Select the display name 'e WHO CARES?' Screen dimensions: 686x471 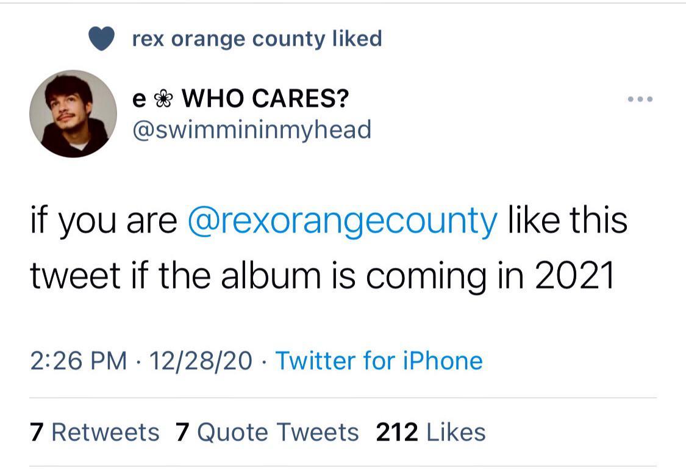pos(240,97)
